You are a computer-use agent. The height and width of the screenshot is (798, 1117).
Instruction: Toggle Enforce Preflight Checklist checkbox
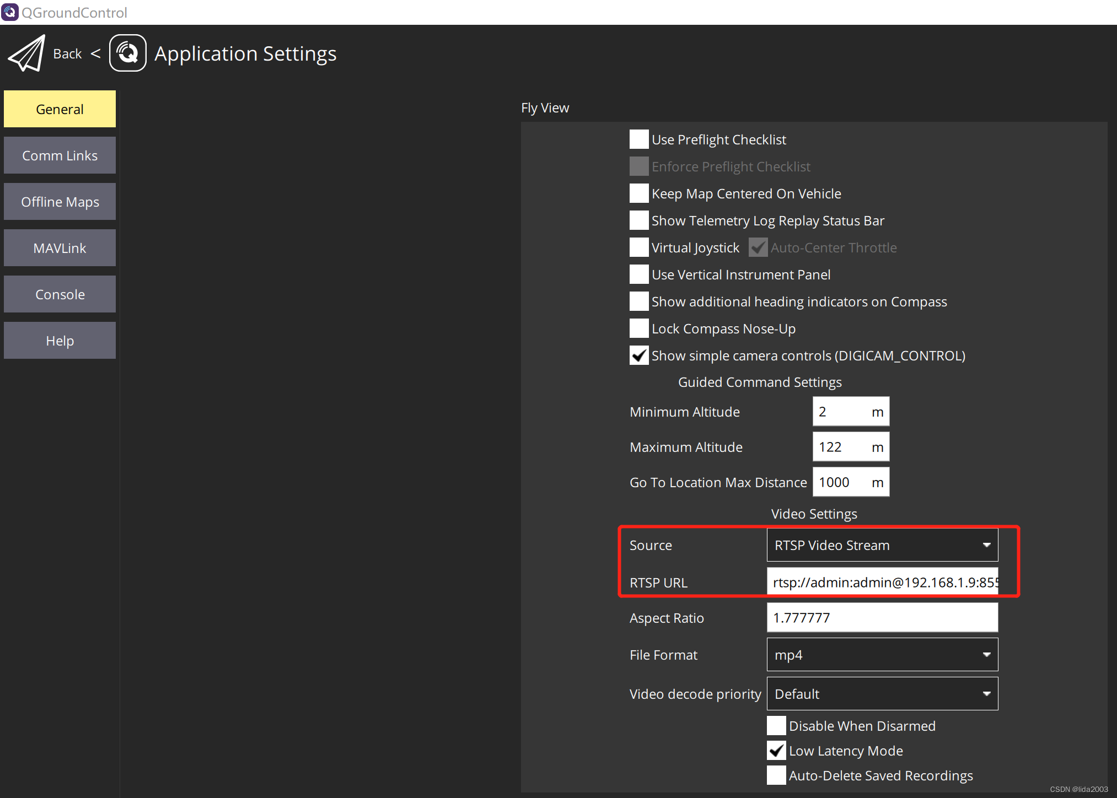(639, 166)
